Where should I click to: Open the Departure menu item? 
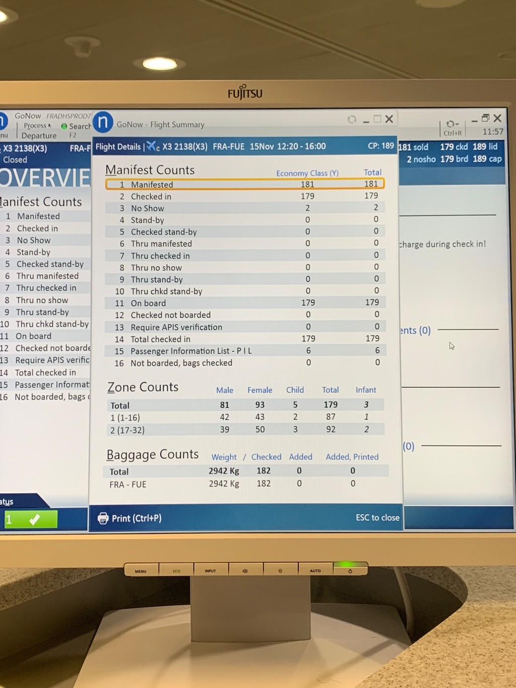point(39,136)
